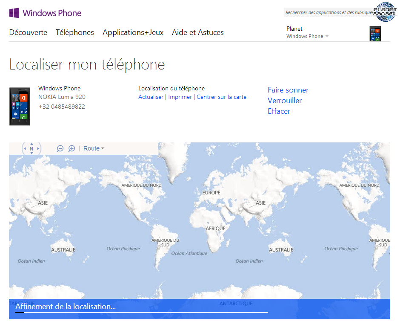Zoom in the map with plus icon
The width and height of the screenshot is (400, 324).
coord(71,148)
